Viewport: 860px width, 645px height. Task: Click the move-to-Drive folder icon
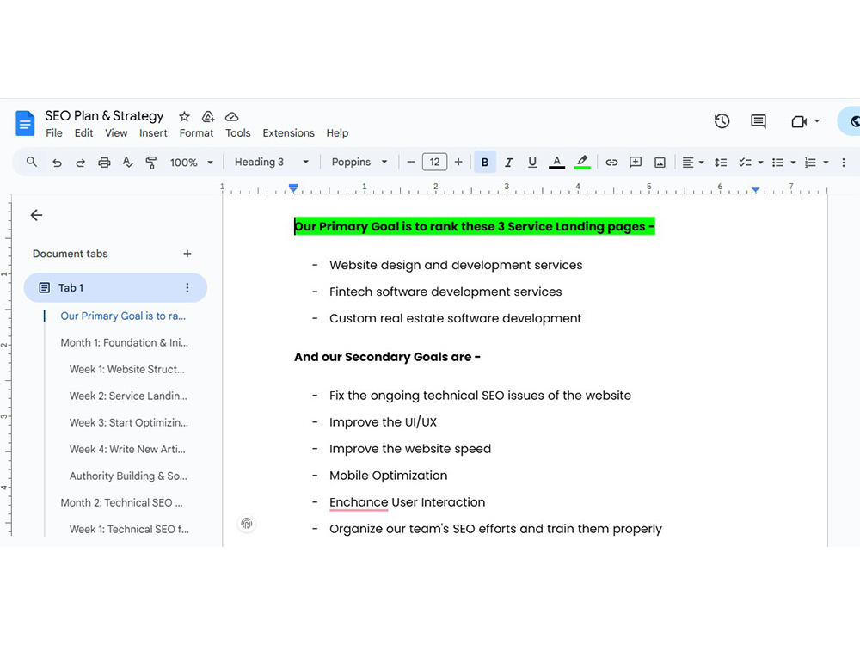click(208, 116)
